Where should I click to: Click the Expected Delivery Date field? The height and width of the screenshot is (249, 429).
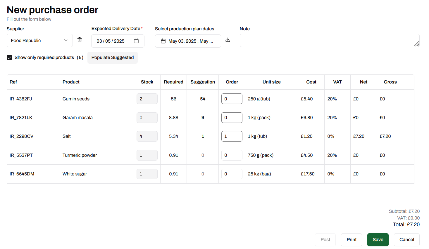(x=113, y=41)
